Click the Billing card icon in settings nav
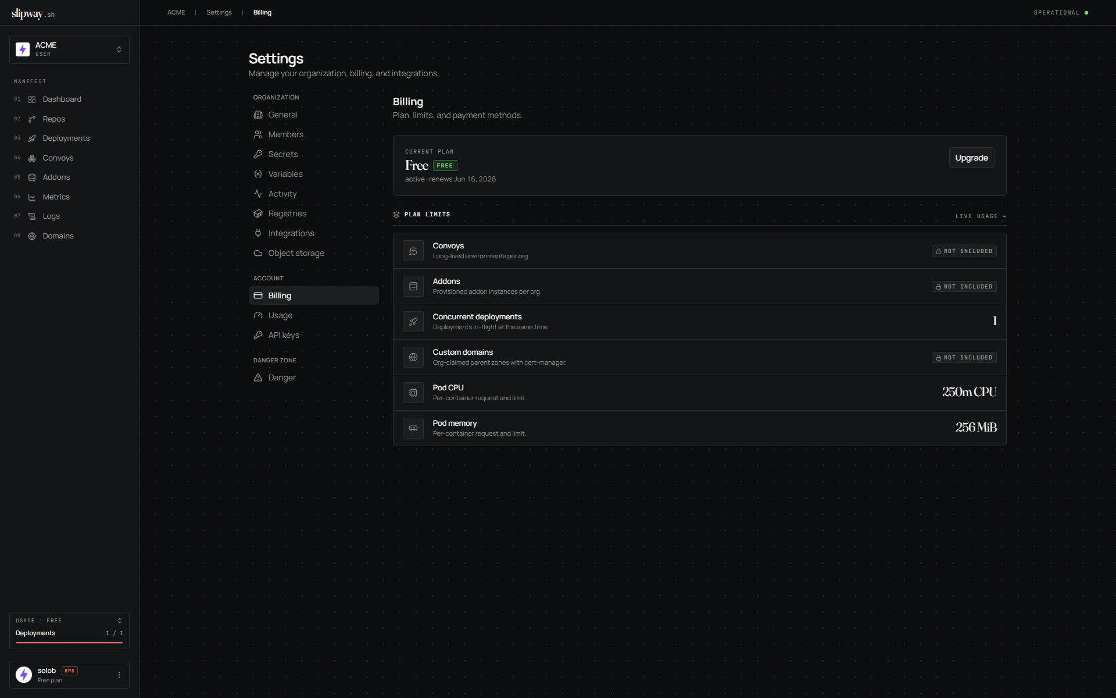Image resolution: width=1116 pixels, height=698 pixels. [x=258, y=295]
